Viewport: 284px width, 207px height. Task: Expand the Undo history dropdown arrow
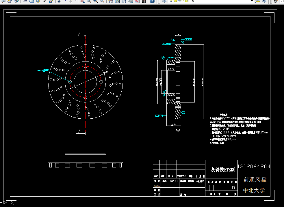pos(65,1)
